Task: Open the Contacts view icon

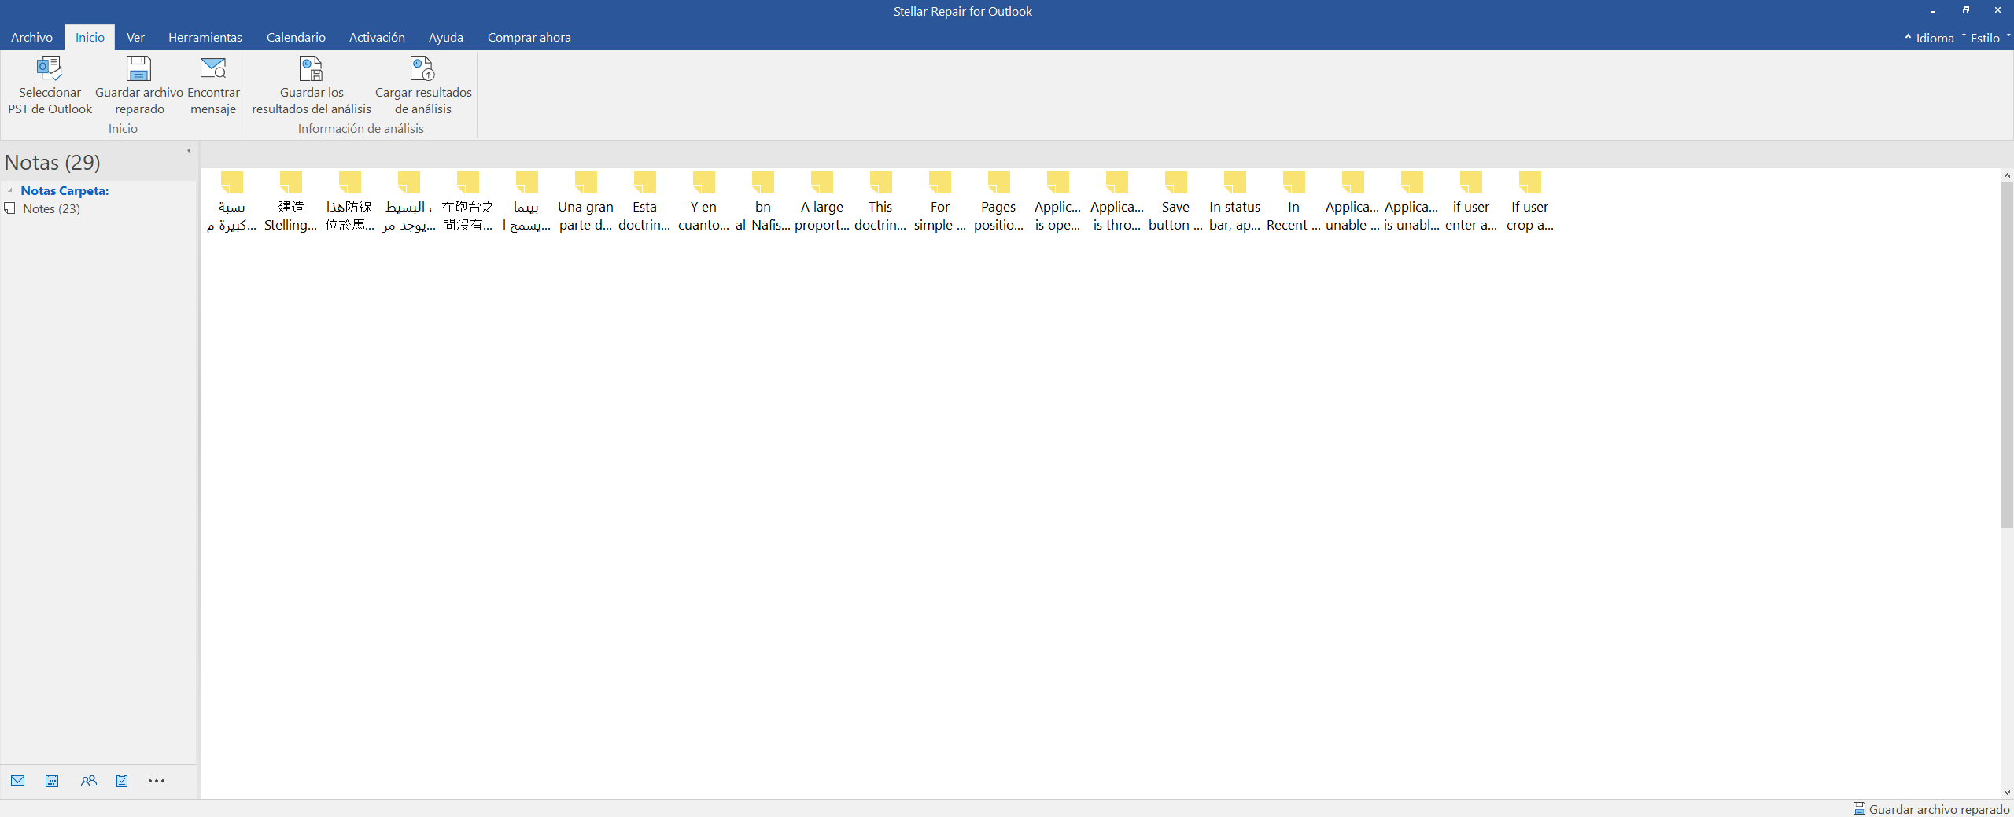Action: pos(88,781)
